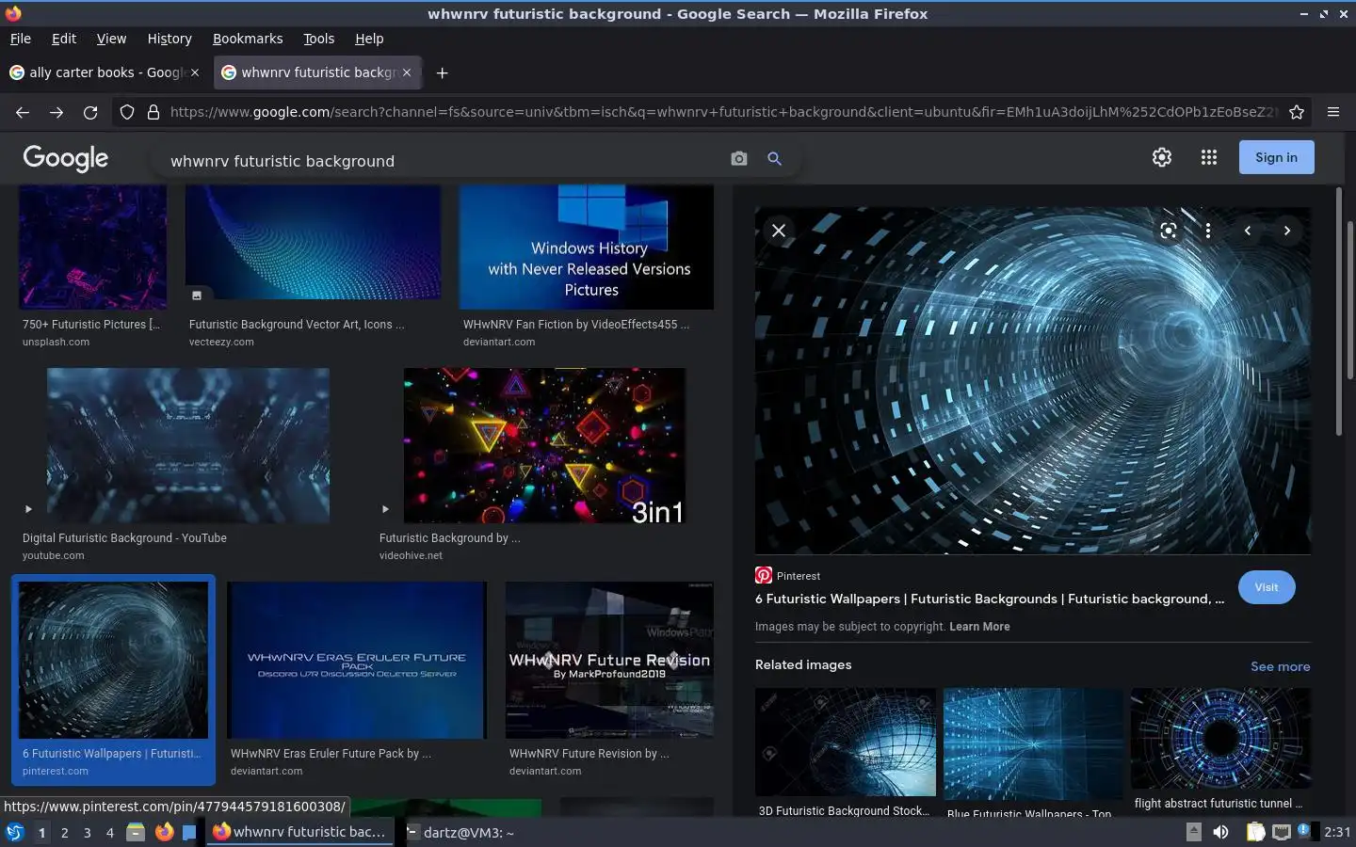Switch to workspace 3

pyautogui.click(x=87, y=833)
